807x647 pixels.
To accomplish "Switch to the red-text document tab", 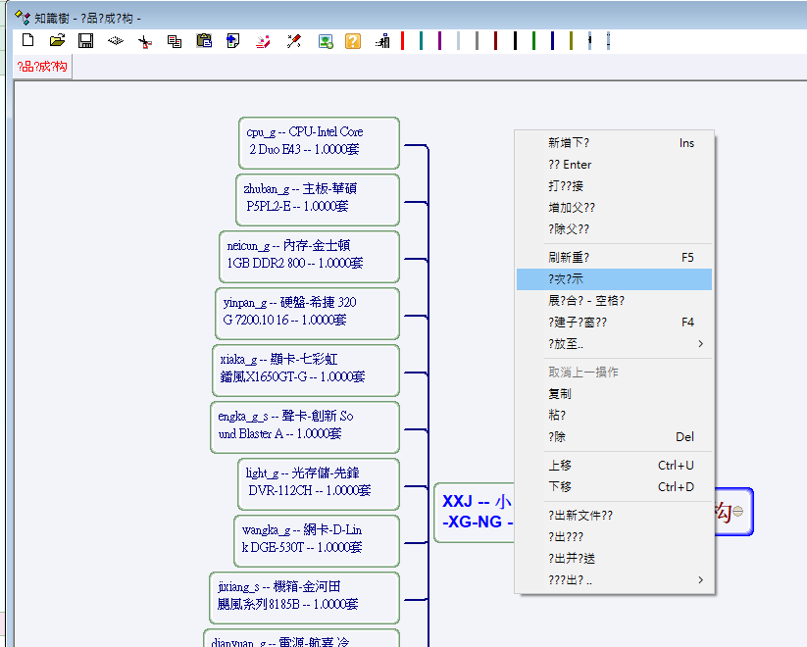I will tap(42, 67).
